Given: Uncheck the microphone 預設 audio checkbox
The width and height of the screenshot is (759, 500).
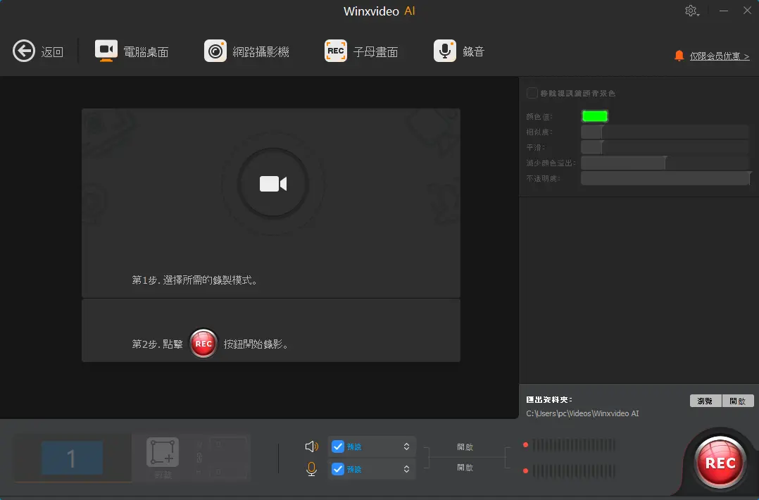Looking at the screenshot, I should pyautogui.click(x=337, y=468).
